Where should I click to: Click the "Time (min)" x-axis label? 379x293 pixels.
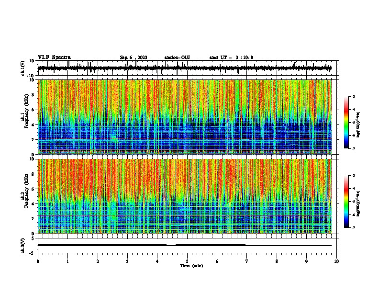click(x=191, y=266)
